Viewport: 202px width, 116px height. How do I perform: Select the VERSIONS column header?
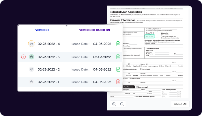click(42, 30)
